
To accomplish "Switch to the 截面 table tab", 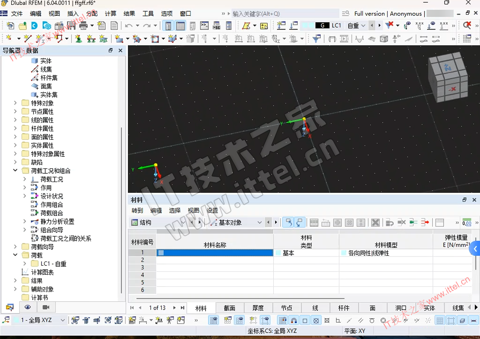I will point(230,308).
